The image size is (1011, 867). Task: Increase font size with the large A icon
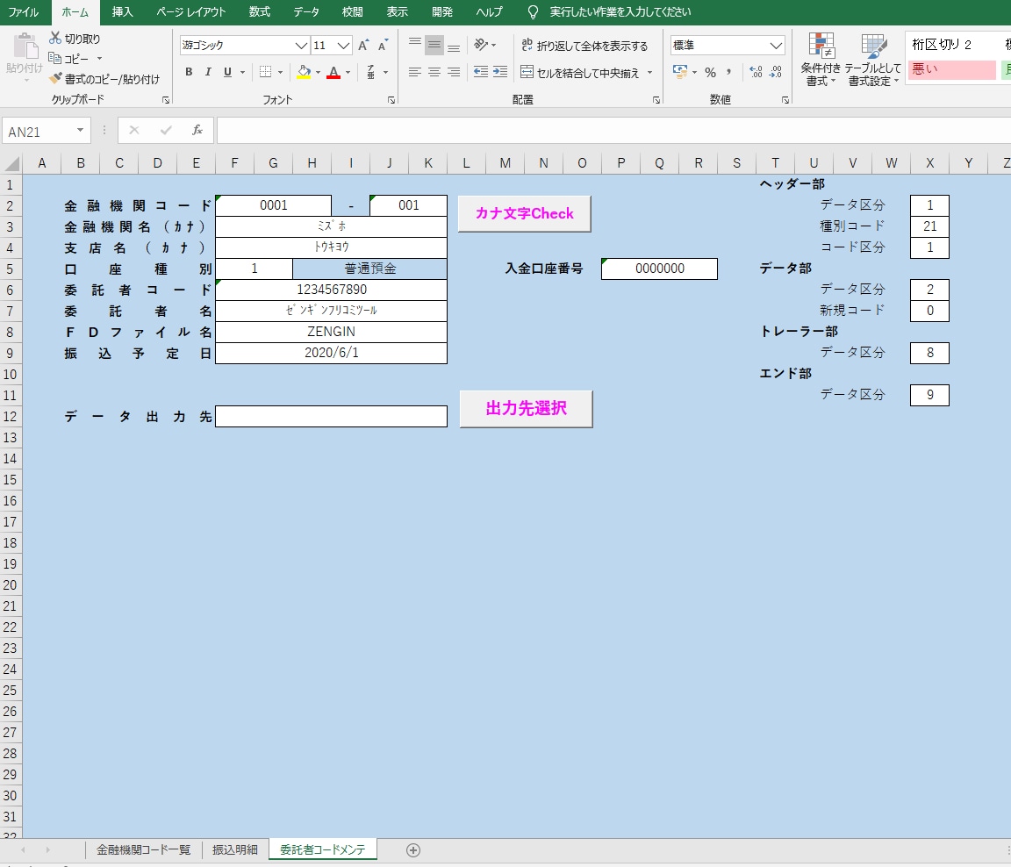(x=364, y=46)
